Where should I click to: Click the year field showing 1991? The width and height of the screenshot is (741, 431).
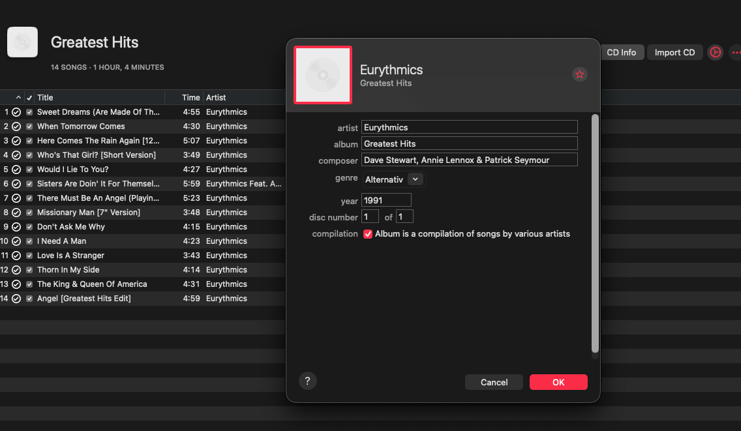point(386,200)
